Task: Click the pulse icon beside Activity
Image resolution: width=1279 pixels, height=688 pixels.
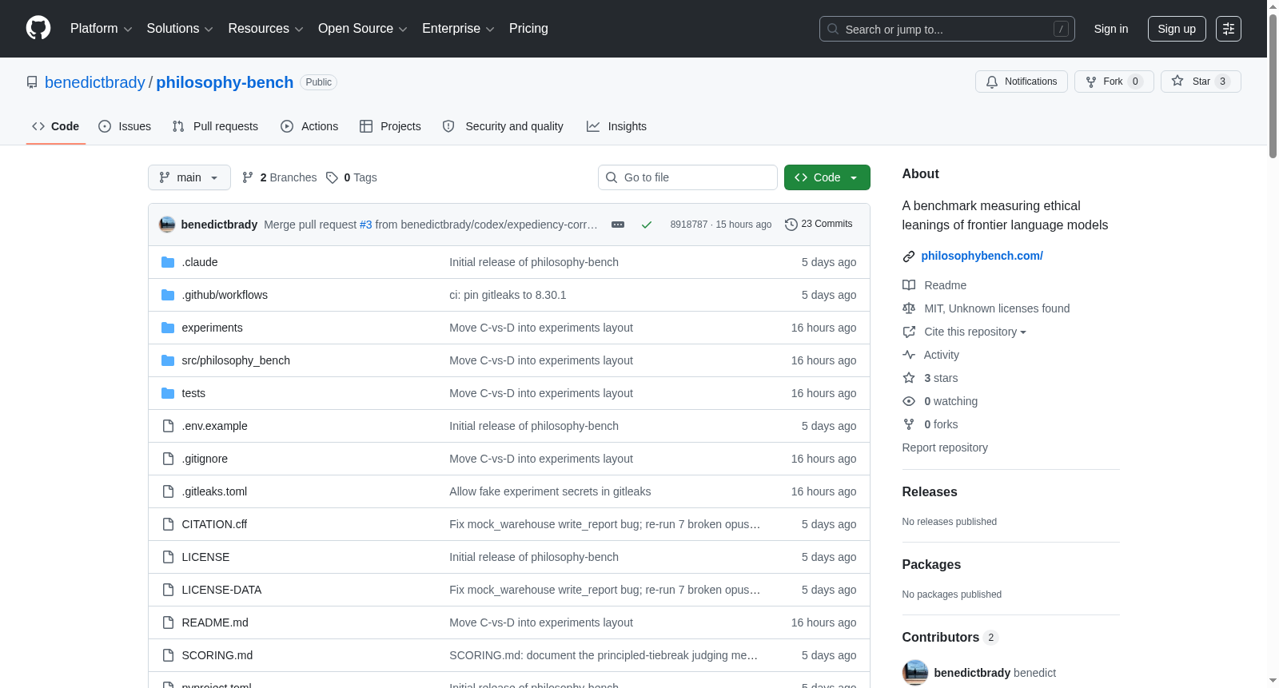Action: tap(909, 355)
